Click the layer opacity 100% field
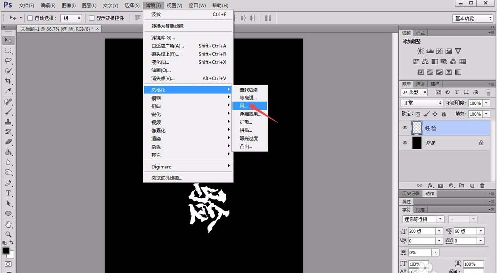 [475, 103]
